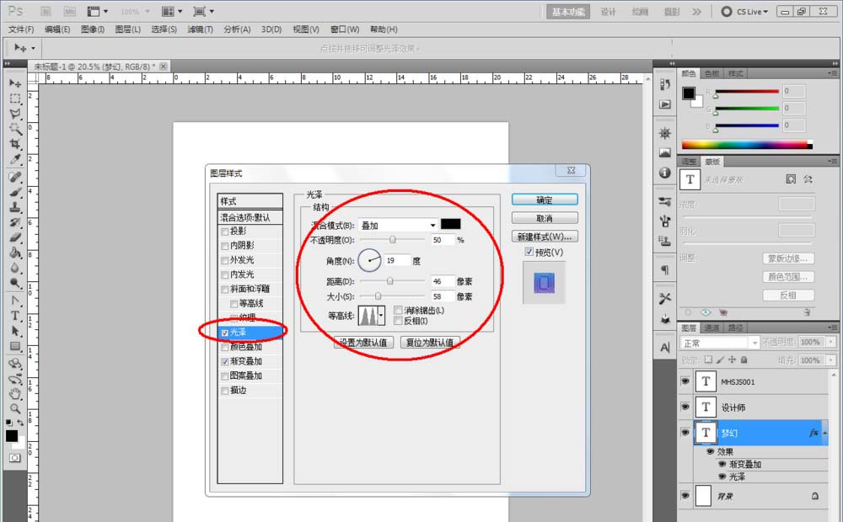Viewport: 843px width, 522px height.
Task: Select the Rectangle shape tool
Action: coord(15,346)
